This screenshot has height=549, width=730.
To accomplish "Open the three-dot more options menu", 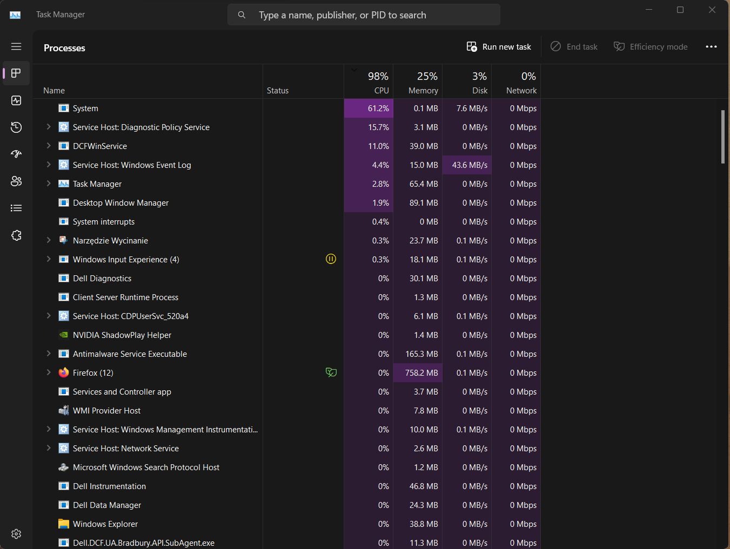I will [711, 47].
